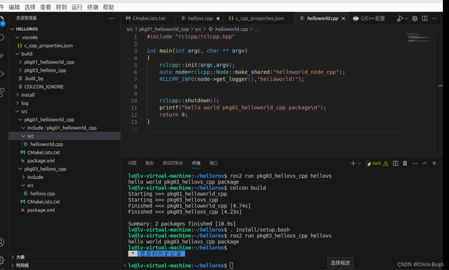Viewport: 449px width, 270px height.
Task: Create a new terminal with the plus icon
Action: coord(353,163)
